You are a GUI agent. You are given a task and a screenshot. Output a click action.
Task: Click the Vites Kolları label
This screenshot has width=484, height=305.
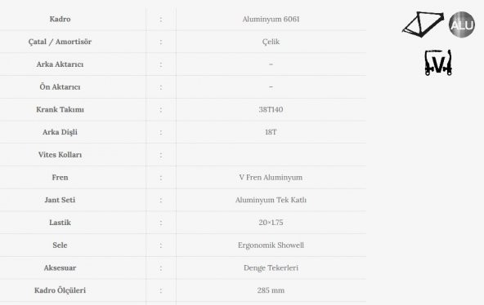click(60, 155)
